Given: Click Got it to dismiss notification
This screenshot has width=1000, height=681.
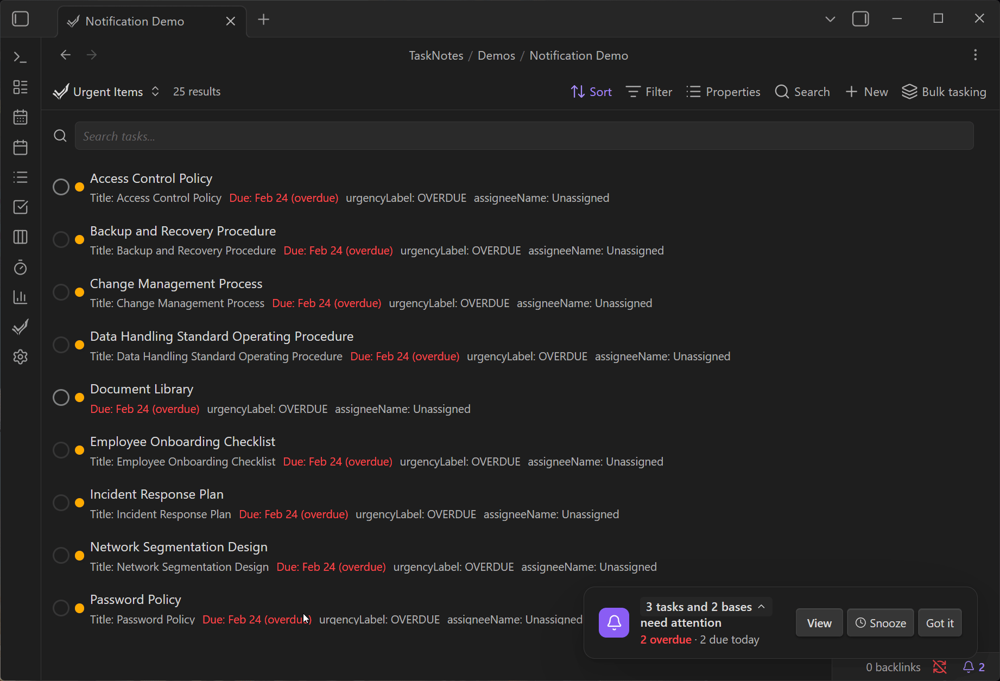Looking at the screenshot, I should [940, 623].
